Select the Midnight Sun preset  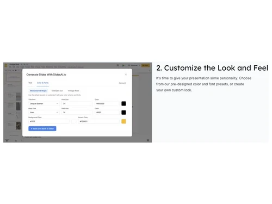click(x=57, y=91)
